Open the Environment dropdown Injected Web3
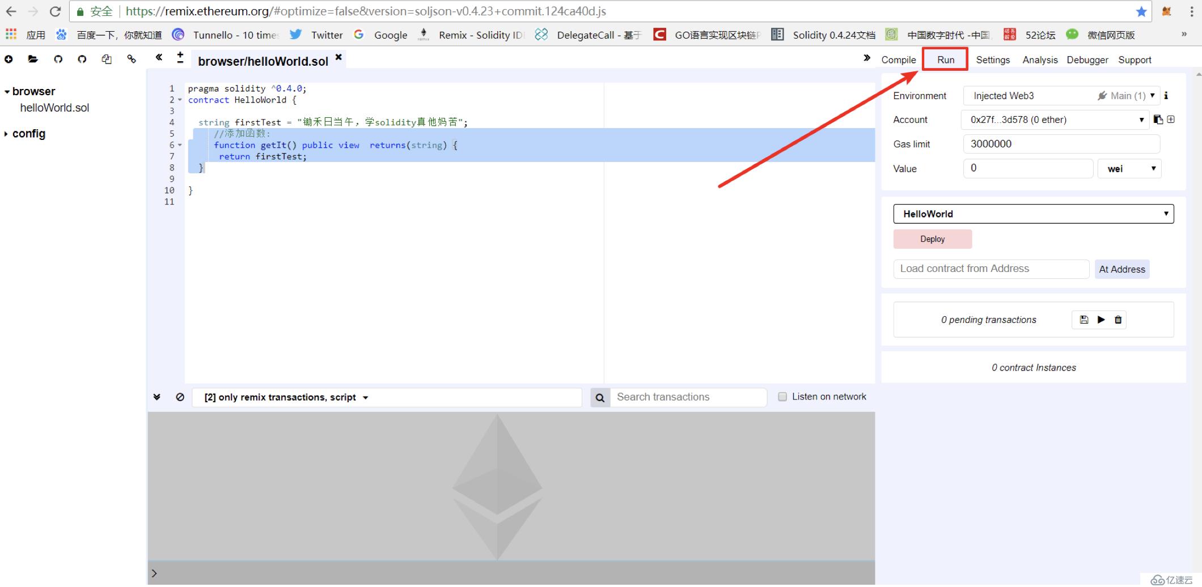The width and height of the screenshot is (1202, 587). click(1062, 96)
